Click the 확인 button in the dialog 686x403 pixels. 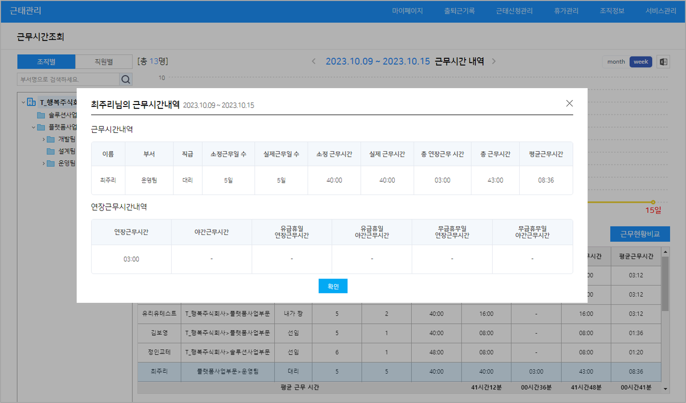pyautogui.click(x=333, y=286)
